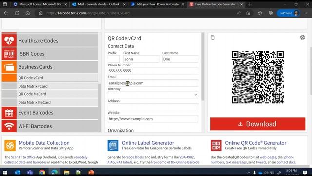Open a new browser tab
Viewport: 312px width, 176px height.
250,4
